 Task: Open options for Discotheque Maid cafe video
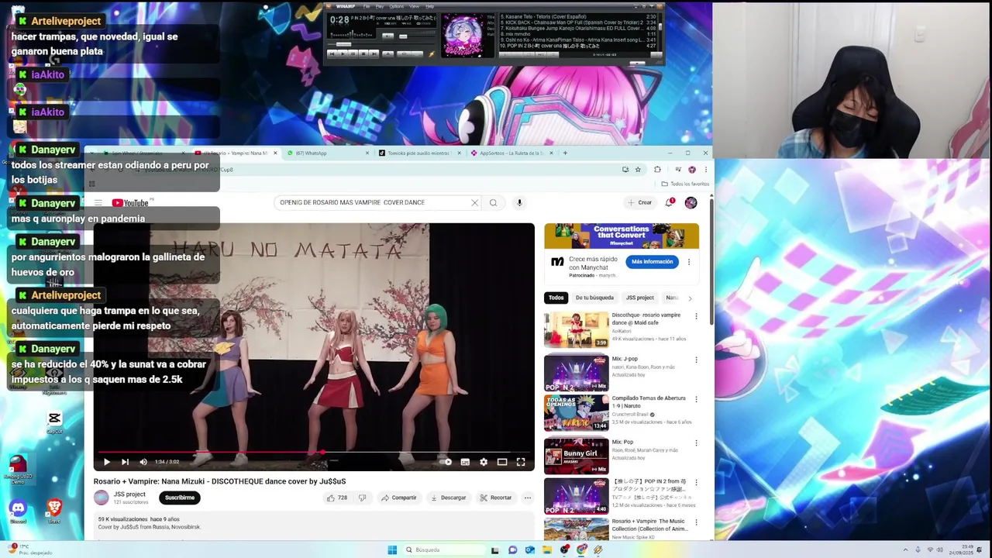tap(696, 316)
